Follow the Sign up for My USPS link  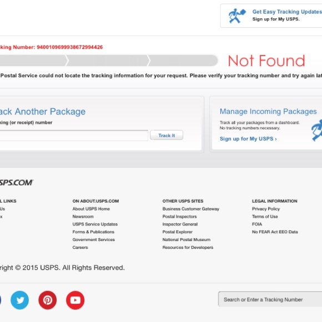(248, 139)
